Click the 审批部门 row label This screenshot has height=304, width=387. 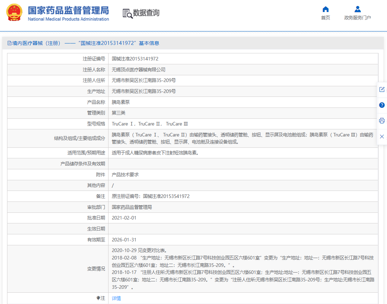[x=96, y=207]
